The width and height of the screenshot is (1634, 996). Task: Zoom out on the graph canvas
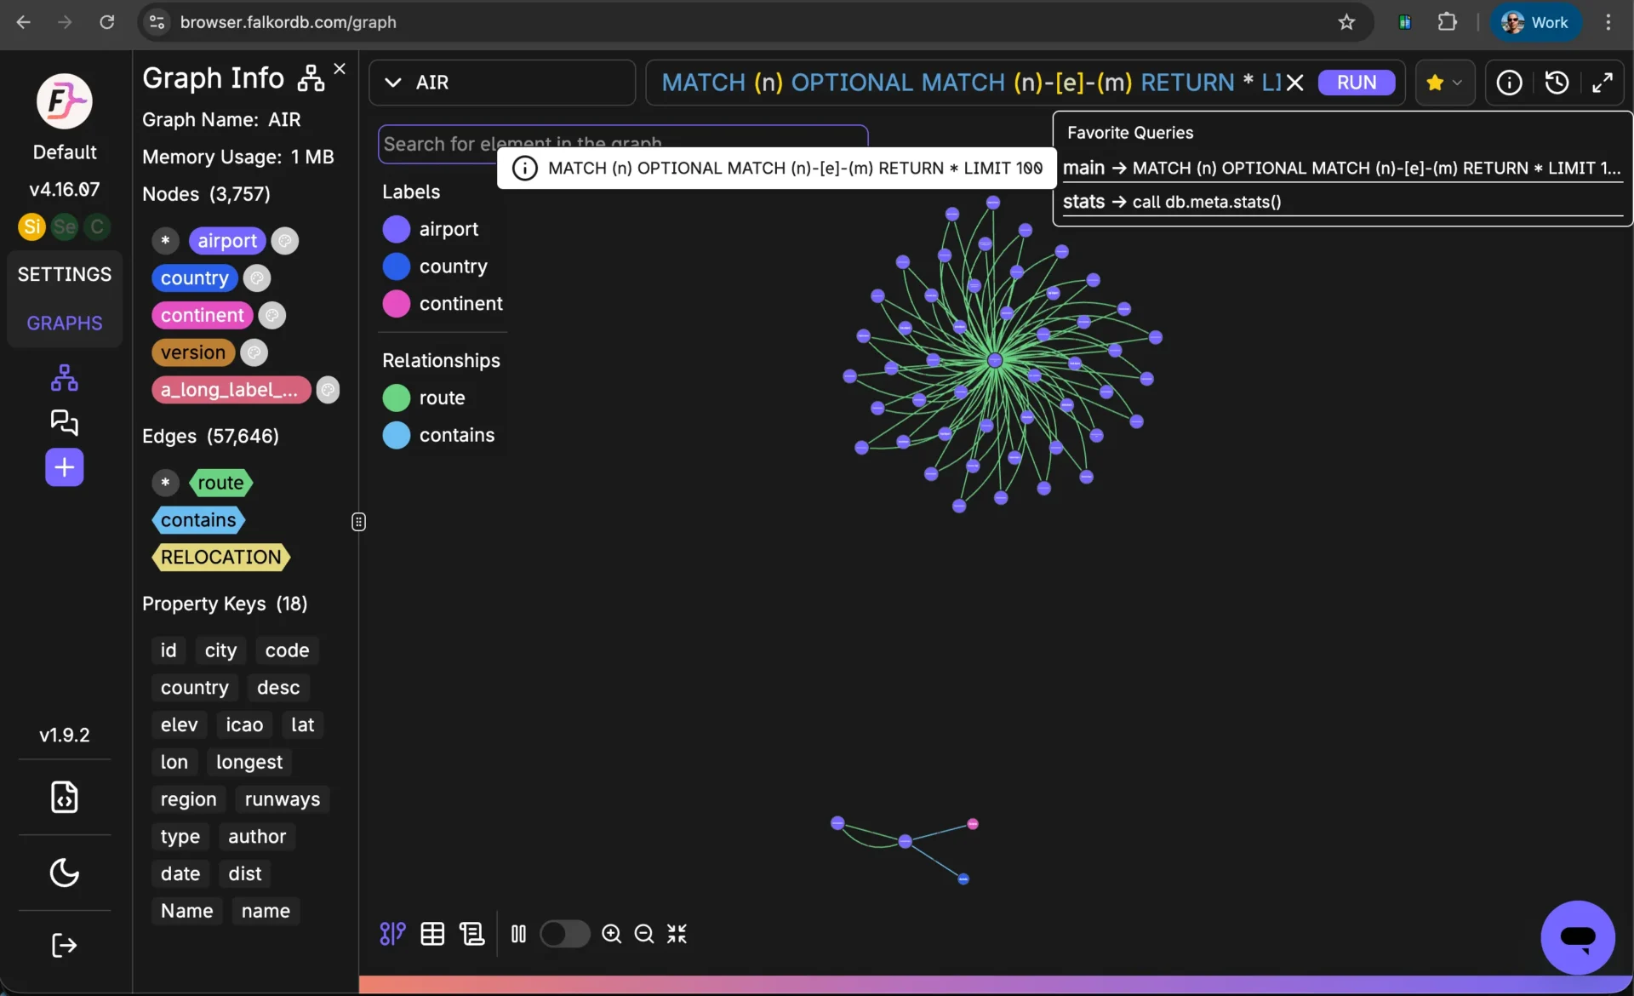(x=644, y=934)
